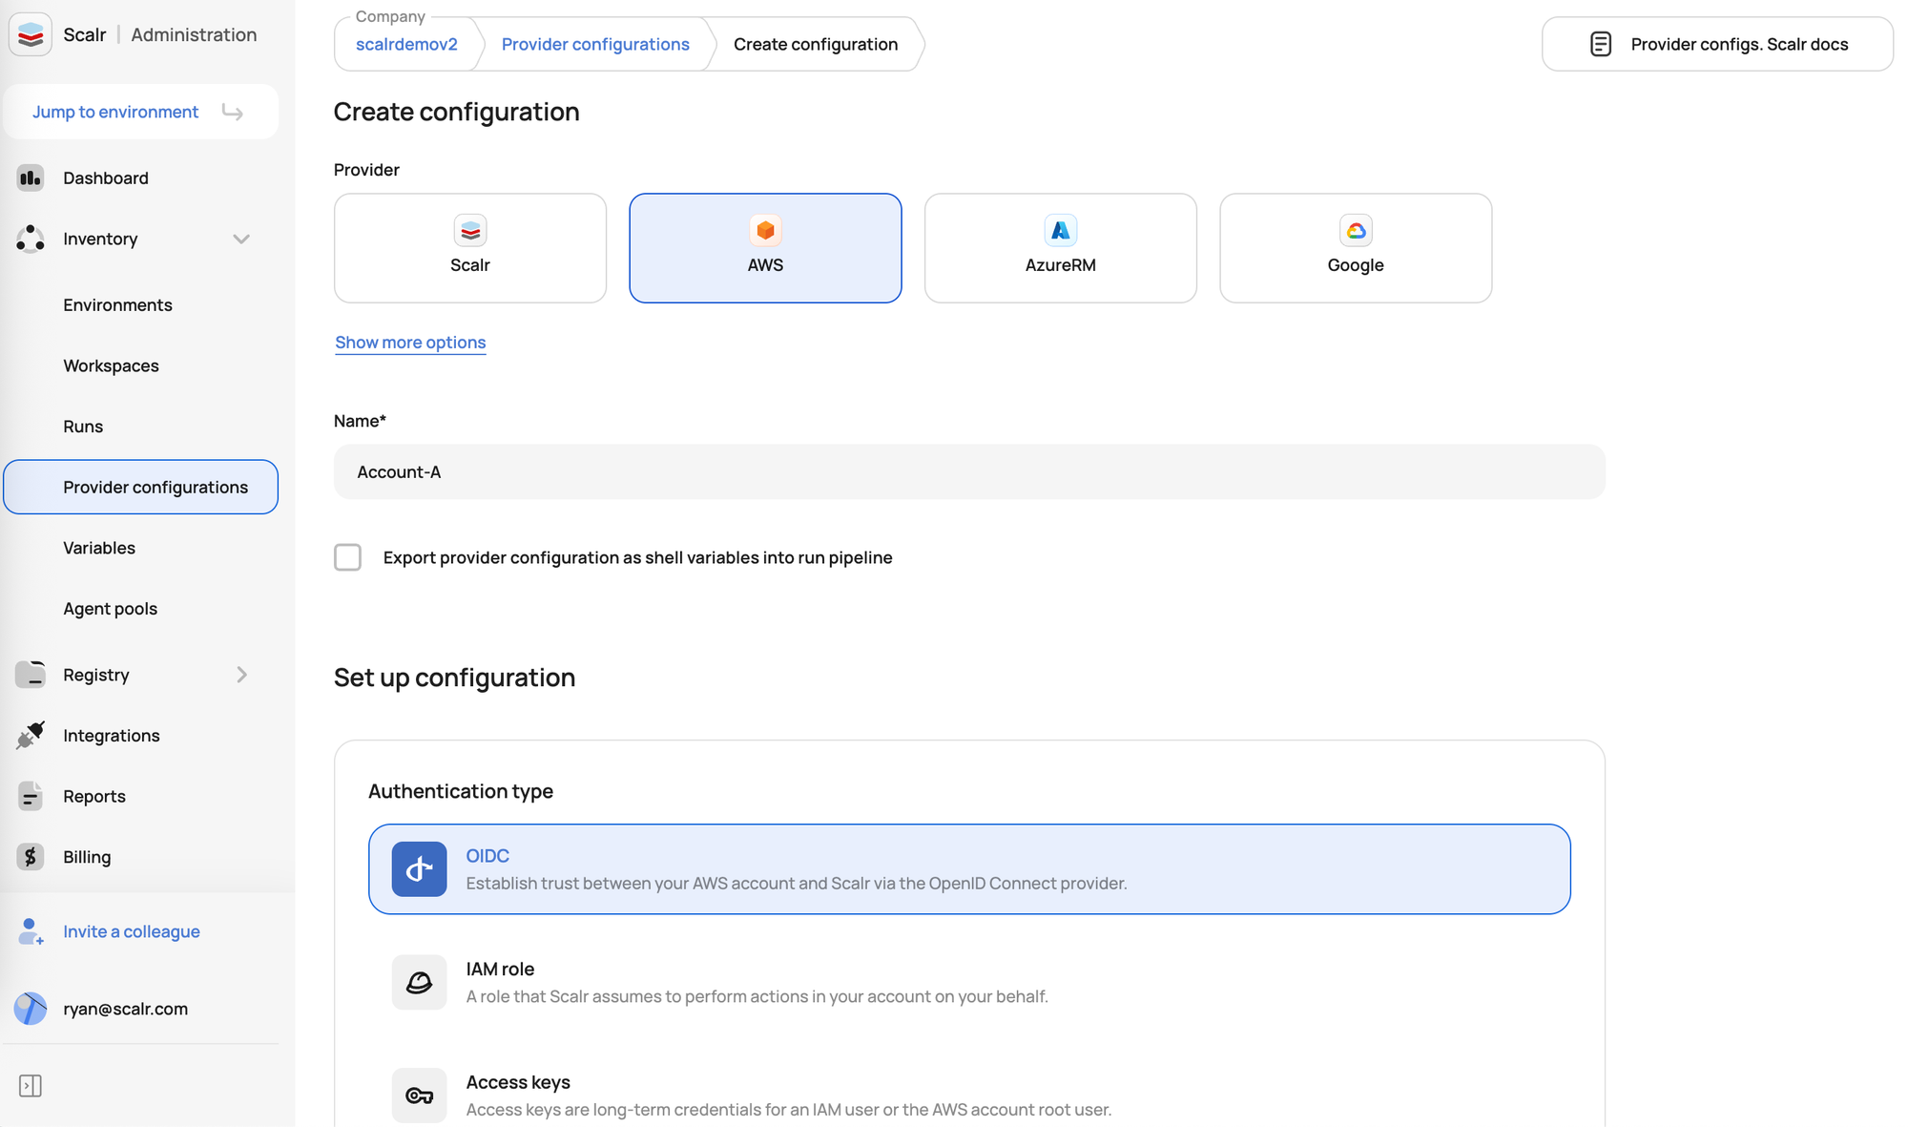Click the OIDC authentication icon
This screenshot has height=1127, width=1908.
click(x=419, y=869)
